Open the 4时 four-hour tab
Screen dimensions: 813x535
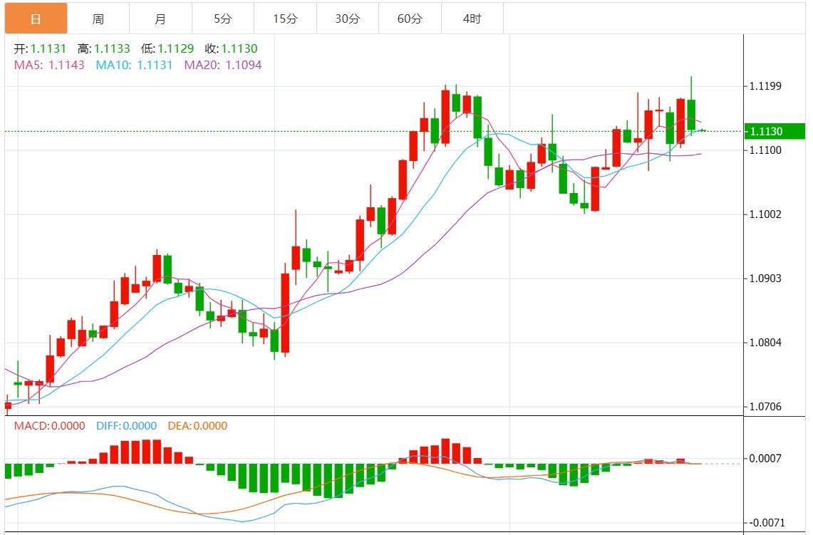tap(472, 19)
